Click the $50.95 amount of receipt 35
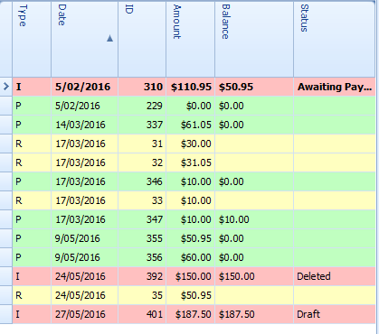Image resolution: width=379 pixels, height=334 pixels. click(191, 295)
